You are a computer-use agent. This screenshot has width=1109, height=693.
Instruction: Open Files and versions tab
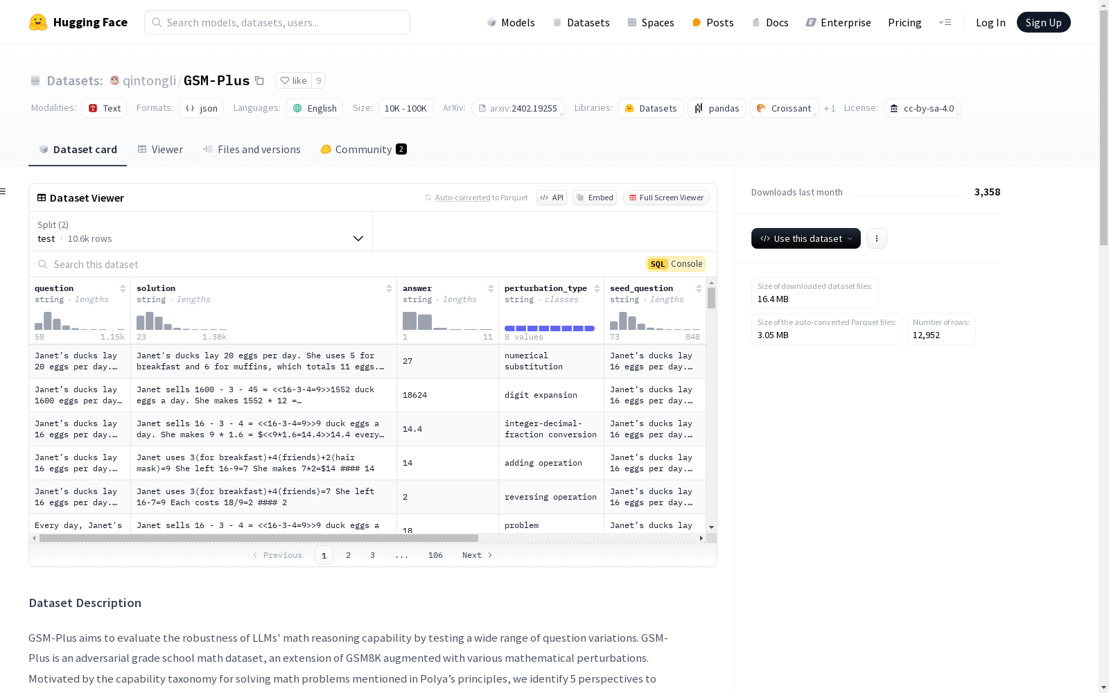252,149
